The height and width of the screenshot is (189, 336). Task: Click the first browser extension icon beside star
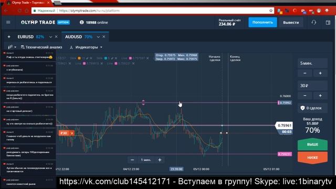(x=280, y=10)
